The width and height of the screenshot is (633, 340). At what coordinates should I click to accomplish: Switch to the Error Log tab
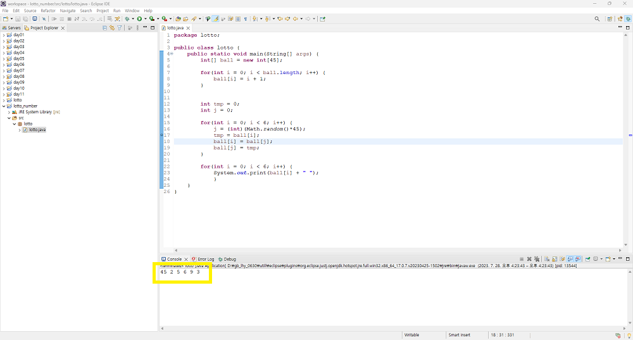pyautogui.click(x=203, y=259)
